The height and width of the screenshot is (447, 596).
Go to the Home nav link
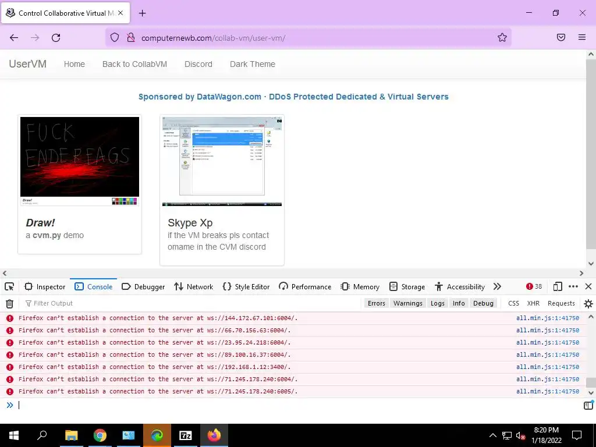[x=74, y=64]
